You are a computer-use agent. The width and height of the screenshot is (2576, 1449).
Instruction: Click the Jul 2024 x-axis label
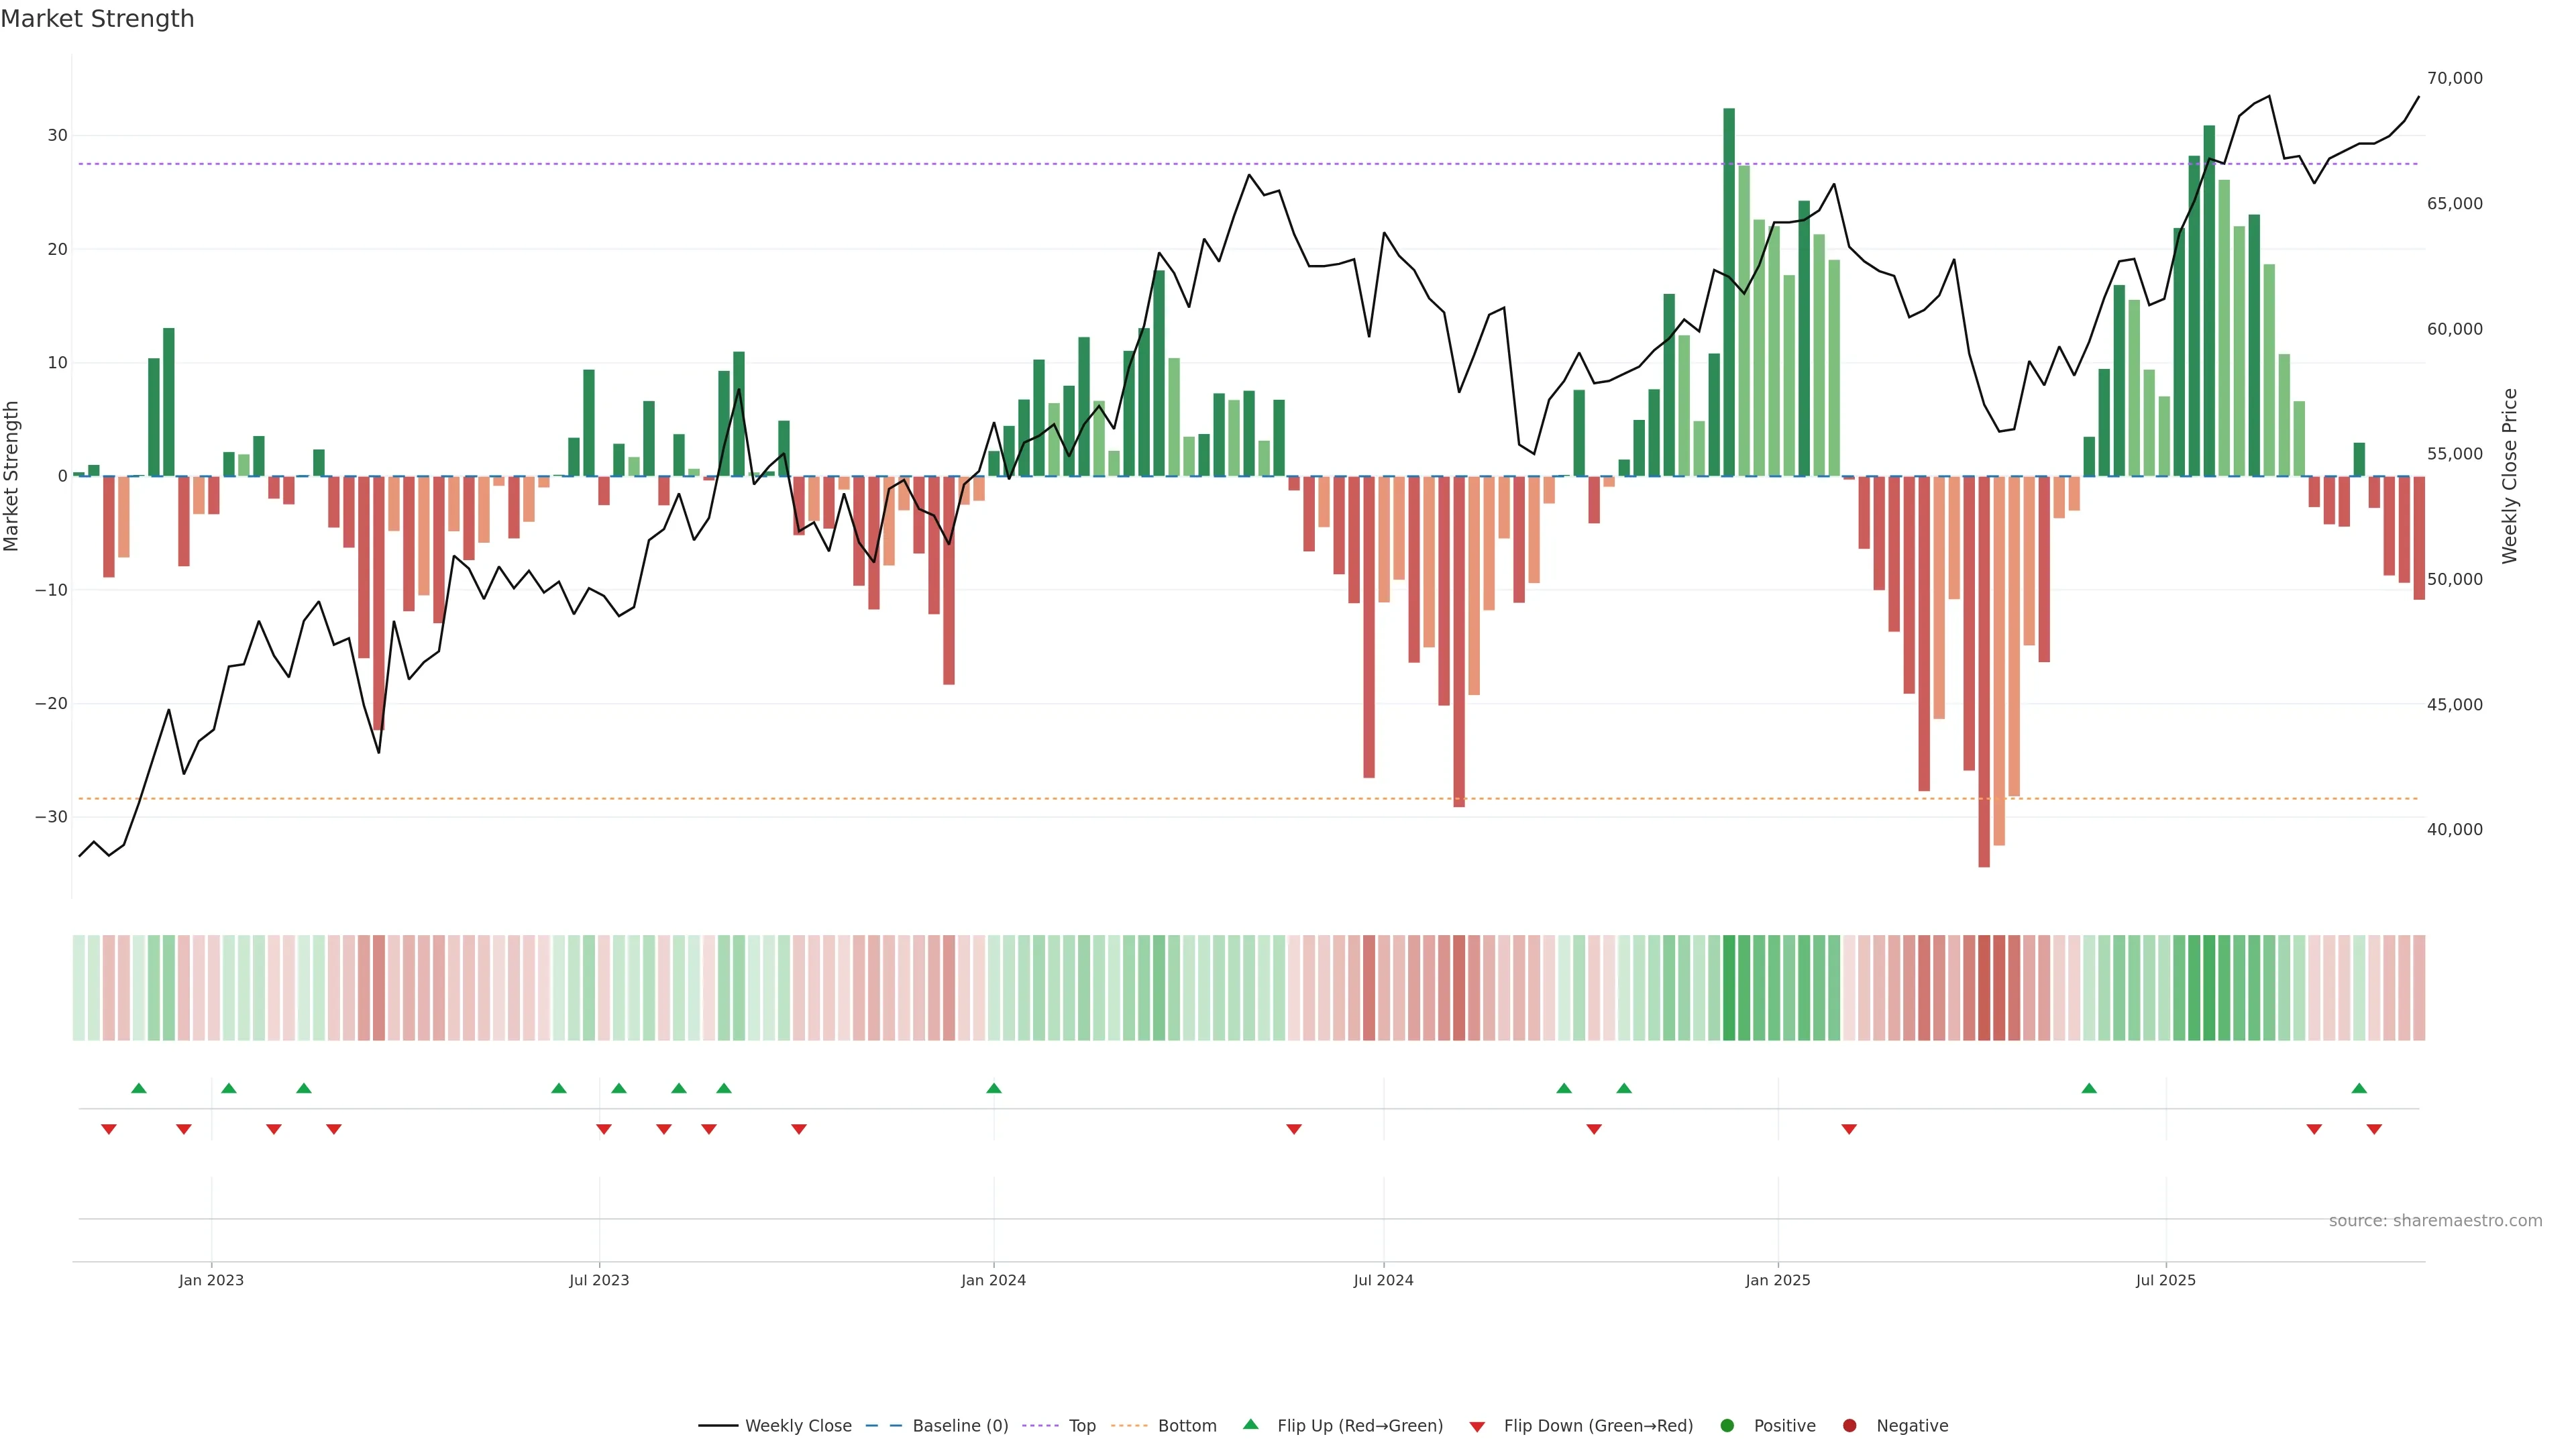pyautogui.click(x=1383, y=1280)
